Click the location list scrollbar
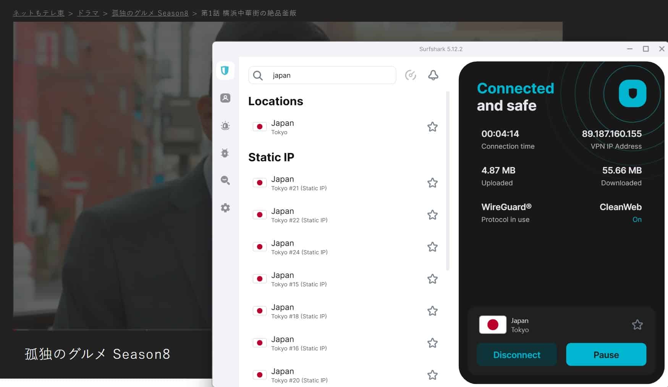Screen dimensions: 668x387 [448, 181]
